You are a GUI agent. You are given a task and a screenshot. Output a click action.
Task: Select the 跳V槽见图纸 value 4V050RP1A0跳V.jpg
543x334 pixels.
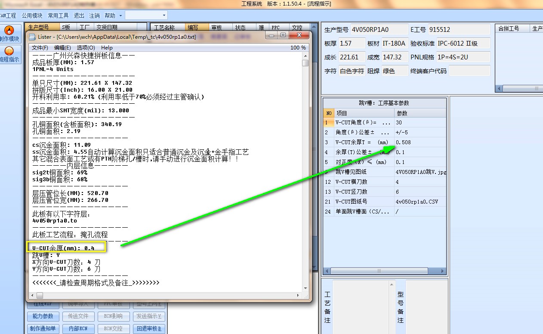coord(420,172)
